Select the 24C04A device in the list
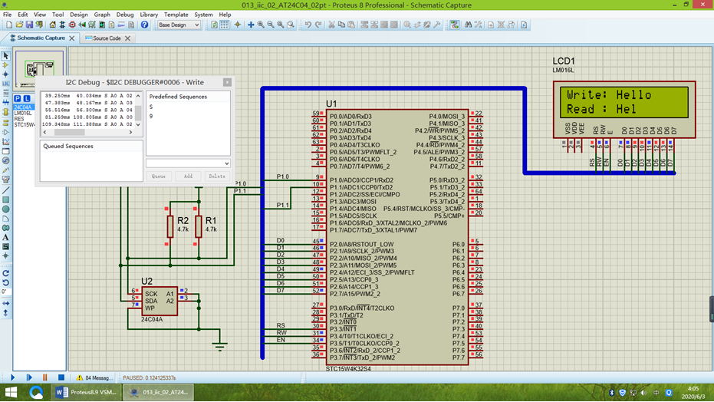This screenshot has height=402, width=714. click(22, 107)
